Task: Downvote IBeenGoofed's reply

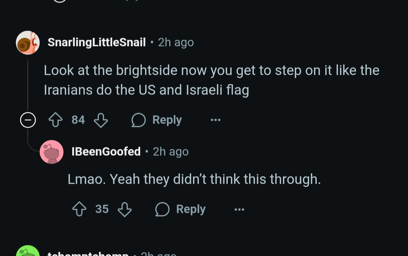Action: pos(125,209)
